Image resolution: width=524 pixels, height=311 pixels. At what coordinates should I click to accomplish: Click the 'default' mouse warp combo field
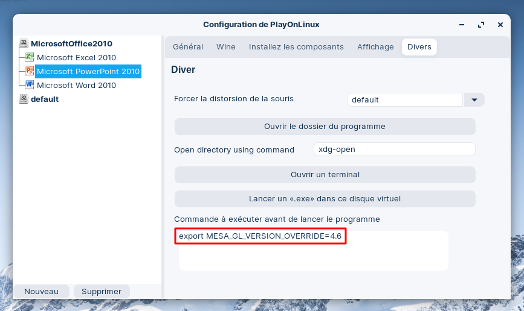click(x=405, y=99)
